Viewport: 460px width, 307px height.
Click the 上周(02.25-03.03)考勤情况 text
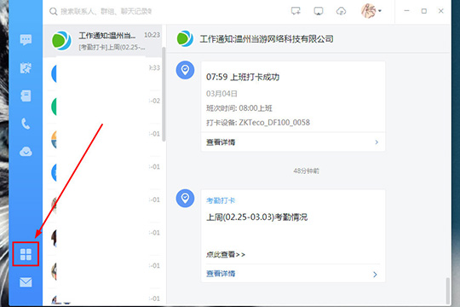[x=256, y=217]
